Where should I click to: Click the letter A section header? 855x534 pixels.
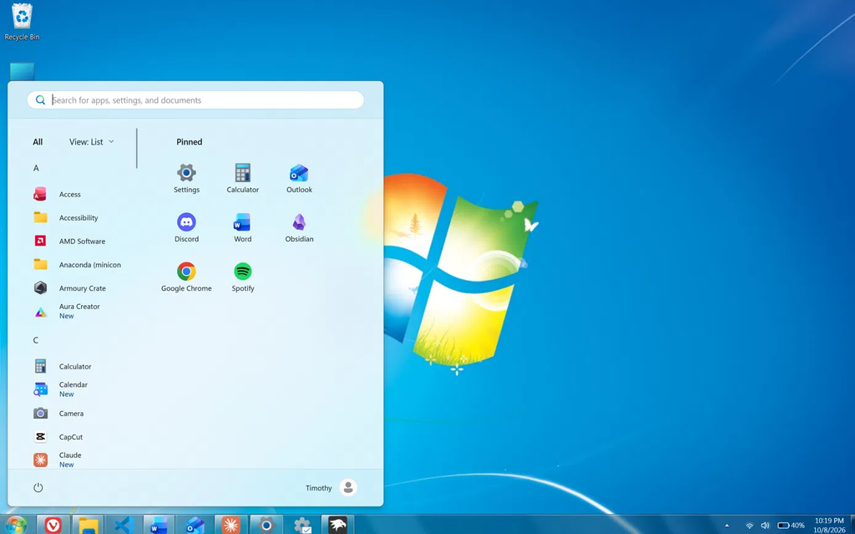[36, 168]
